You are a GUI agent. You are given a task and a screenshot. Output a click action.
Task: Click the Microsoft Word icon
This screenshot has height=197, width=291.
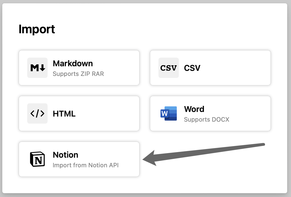tap(168, 113)
